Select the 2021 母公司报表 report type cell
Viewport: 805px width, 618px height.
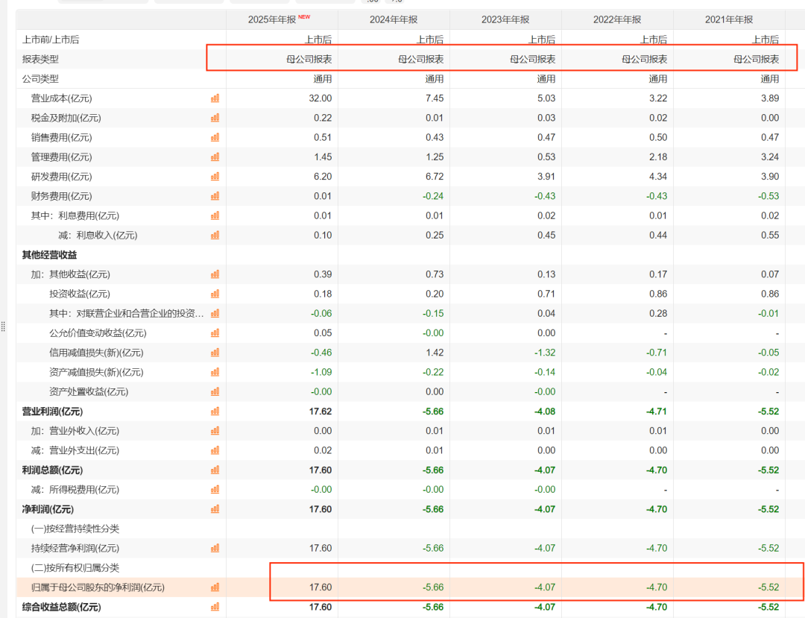click(756, 59)
